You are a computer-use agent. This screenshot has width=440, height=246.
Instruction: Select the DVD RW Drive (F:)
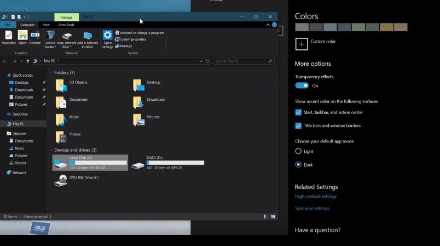pos(76,181)
